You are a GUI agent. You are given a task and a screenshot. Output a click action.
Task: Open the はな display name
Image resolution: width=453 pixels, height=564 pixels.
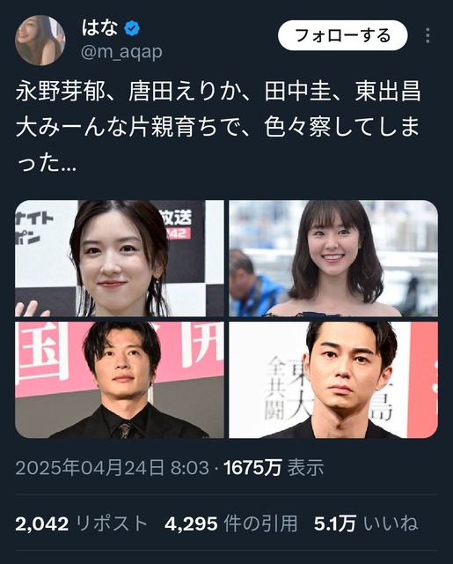coord(99,27)
